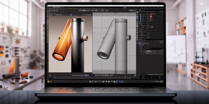Viewport: 209px width, 104px height.
Task: Open the MoGraph menu
Action: pos(71,9)
